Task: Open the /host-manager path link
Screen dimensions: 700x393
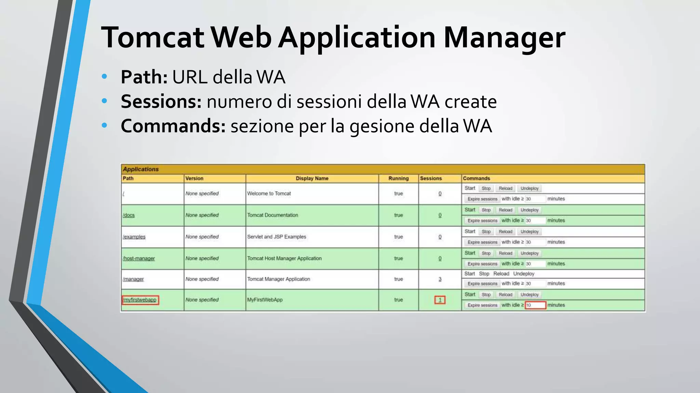Action: [139, 259]
